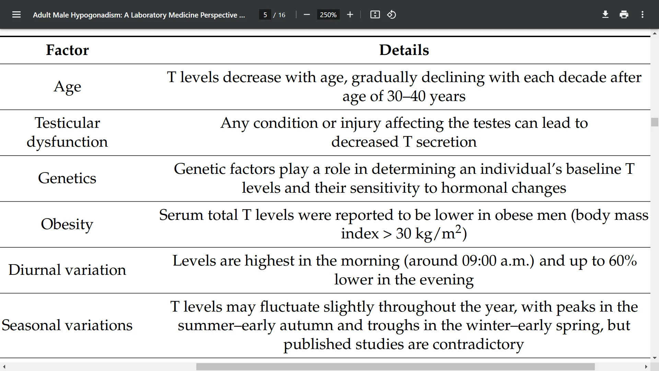Rotate the document counterclockwise
Screen dimensions: 659x371
pos(392,15)
